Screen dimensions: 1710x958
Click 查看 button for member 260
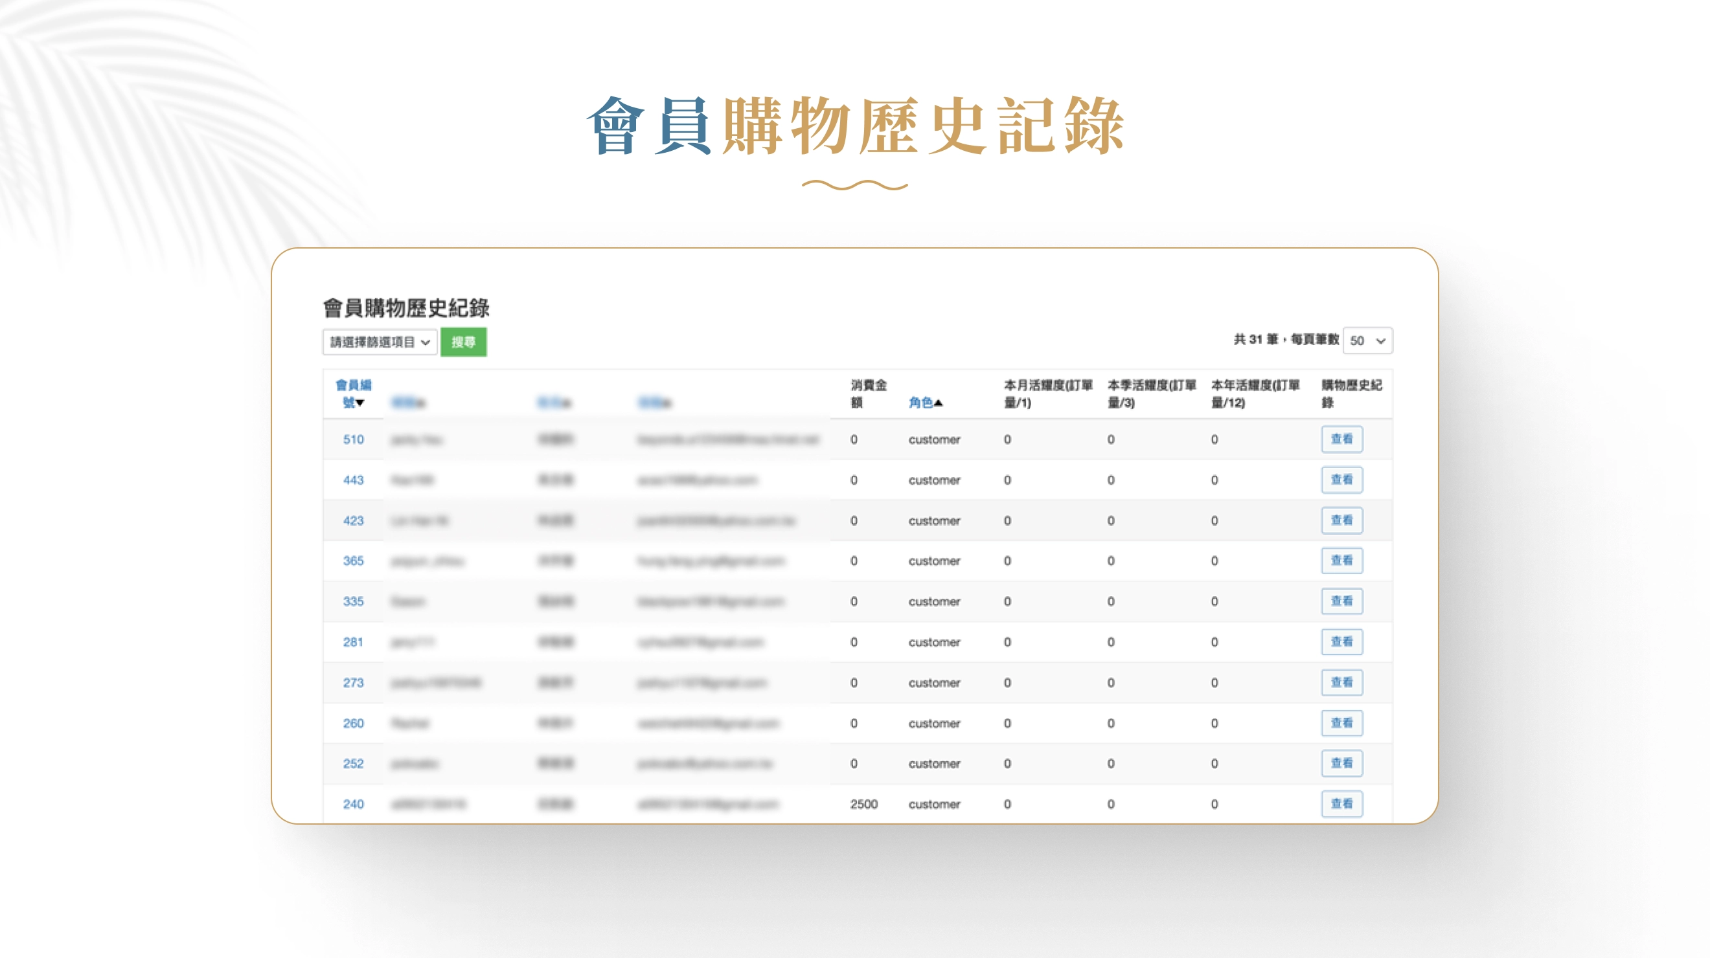(x=1341, y=722)
